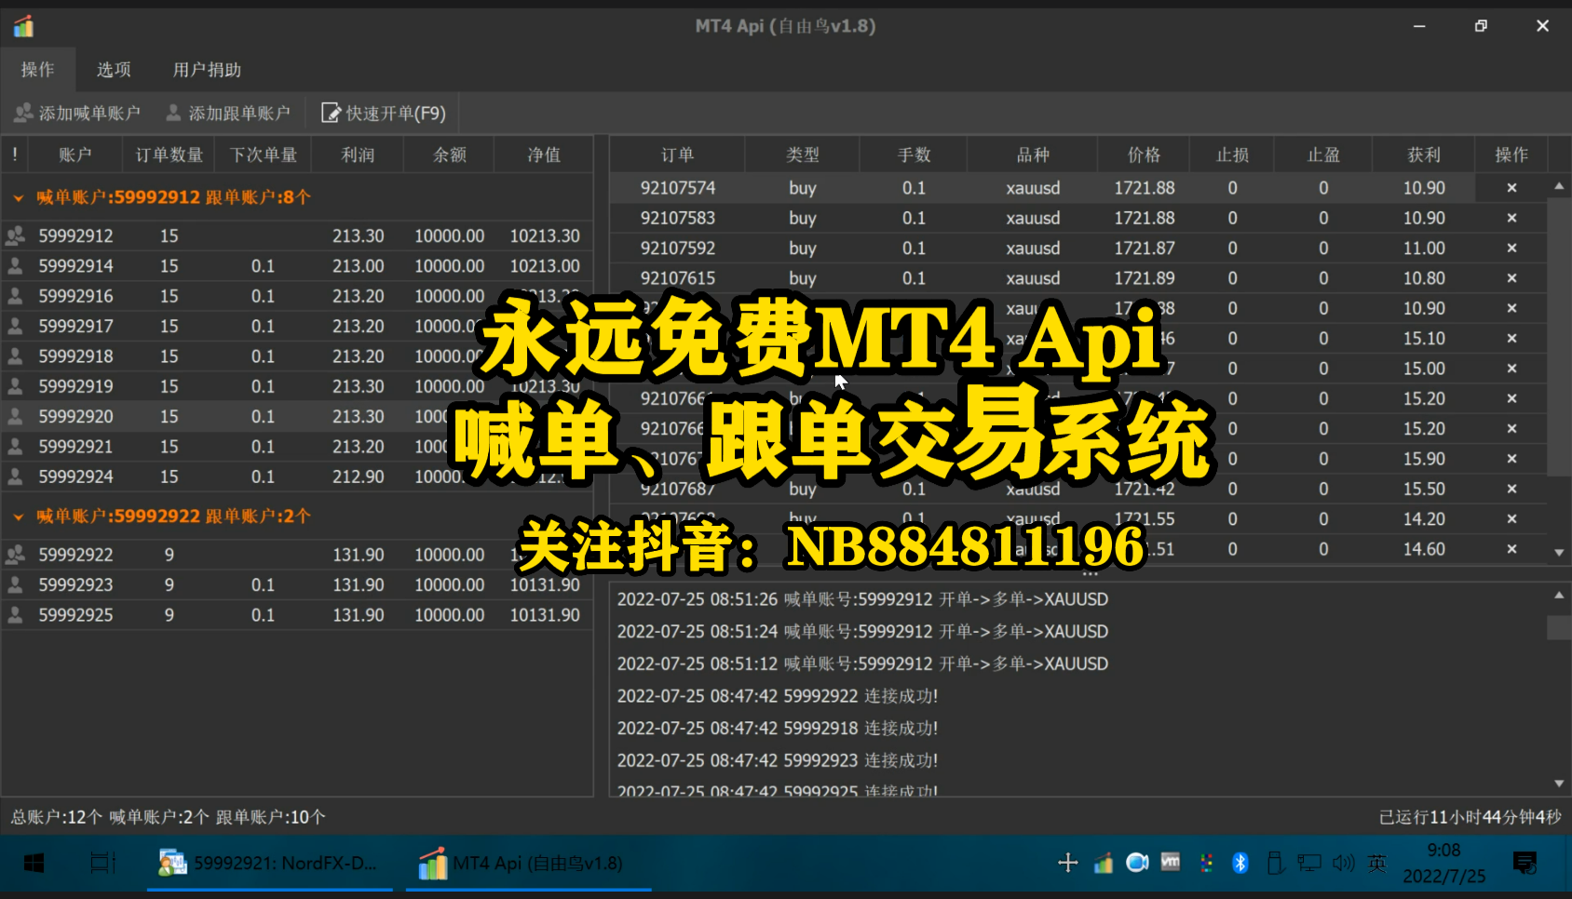Click signal account icon for 59992922
Viewport: 1572px width, 899px height.
tap(15, 555)
